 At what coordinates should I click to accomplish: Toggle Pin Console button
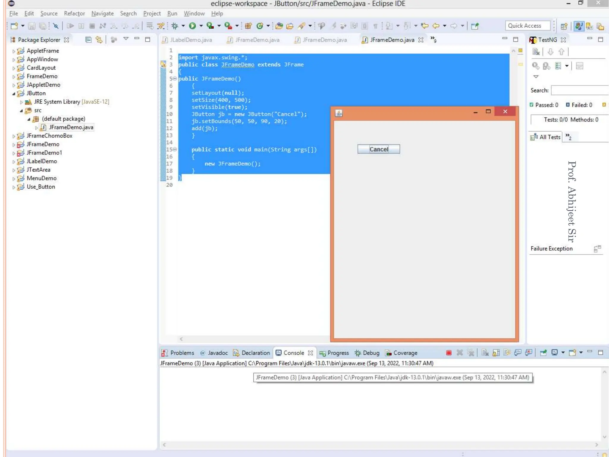pos(543,353)
